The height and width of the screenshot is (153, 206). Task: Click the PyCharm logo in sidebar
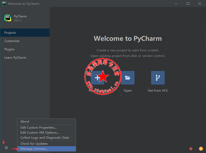[x=8, y=18]
